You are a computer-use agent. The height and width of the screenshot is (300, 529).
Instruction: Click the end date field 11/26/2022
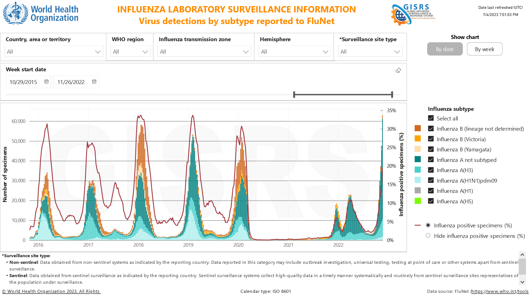[76, 82]
